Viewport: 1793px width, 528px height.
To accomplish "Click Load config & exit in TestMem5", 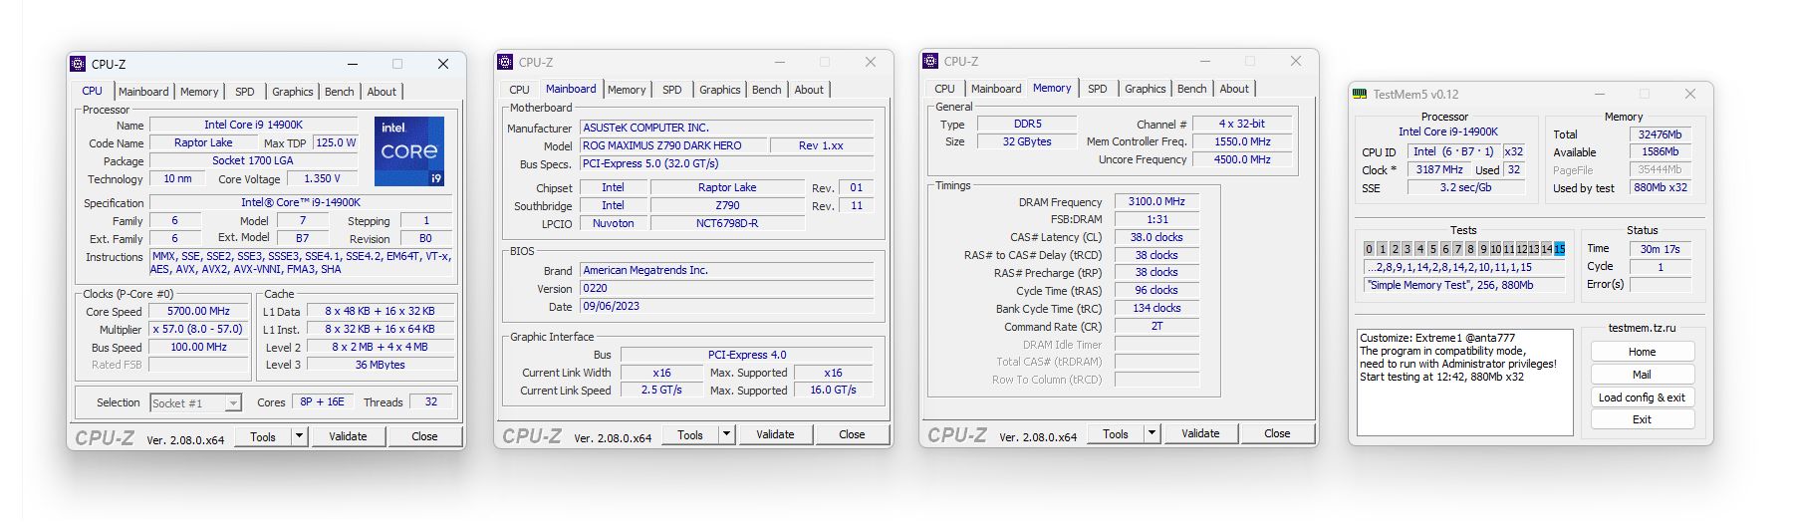I will 1643,397.
